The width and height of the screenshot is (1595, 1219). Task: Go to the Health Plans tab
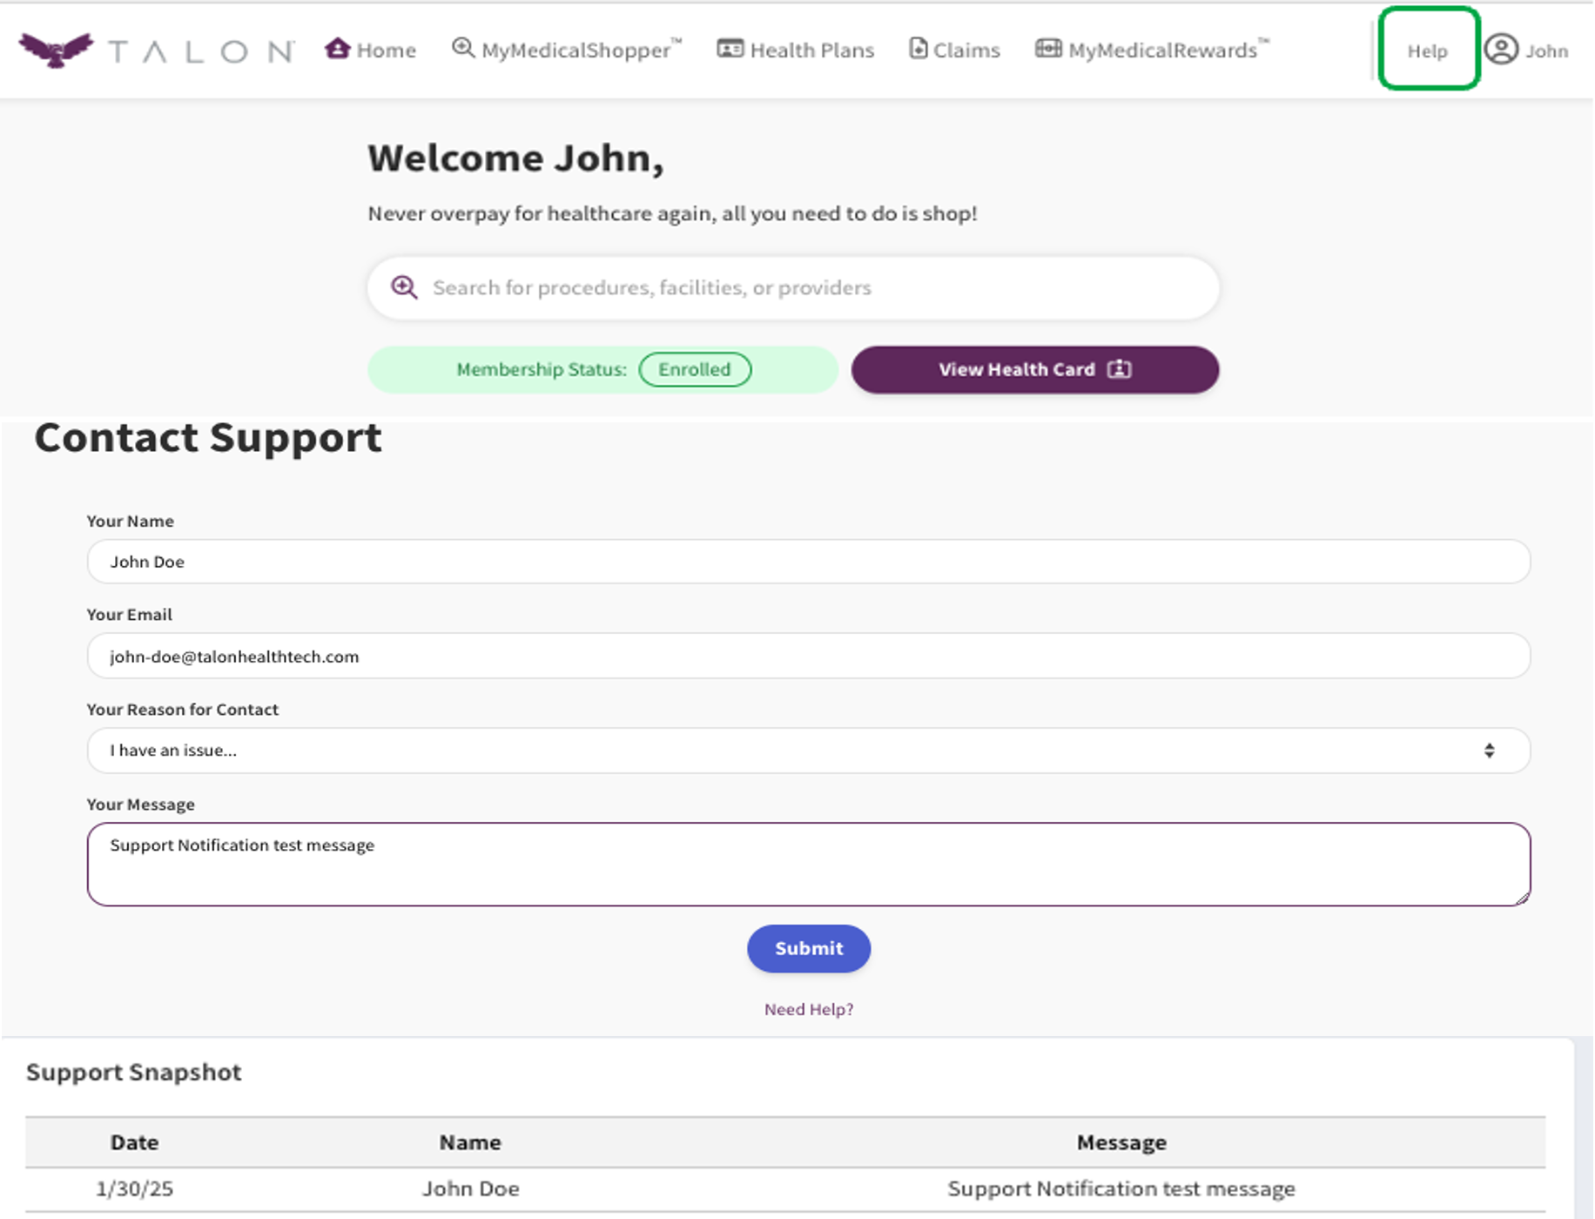point(811,51)
